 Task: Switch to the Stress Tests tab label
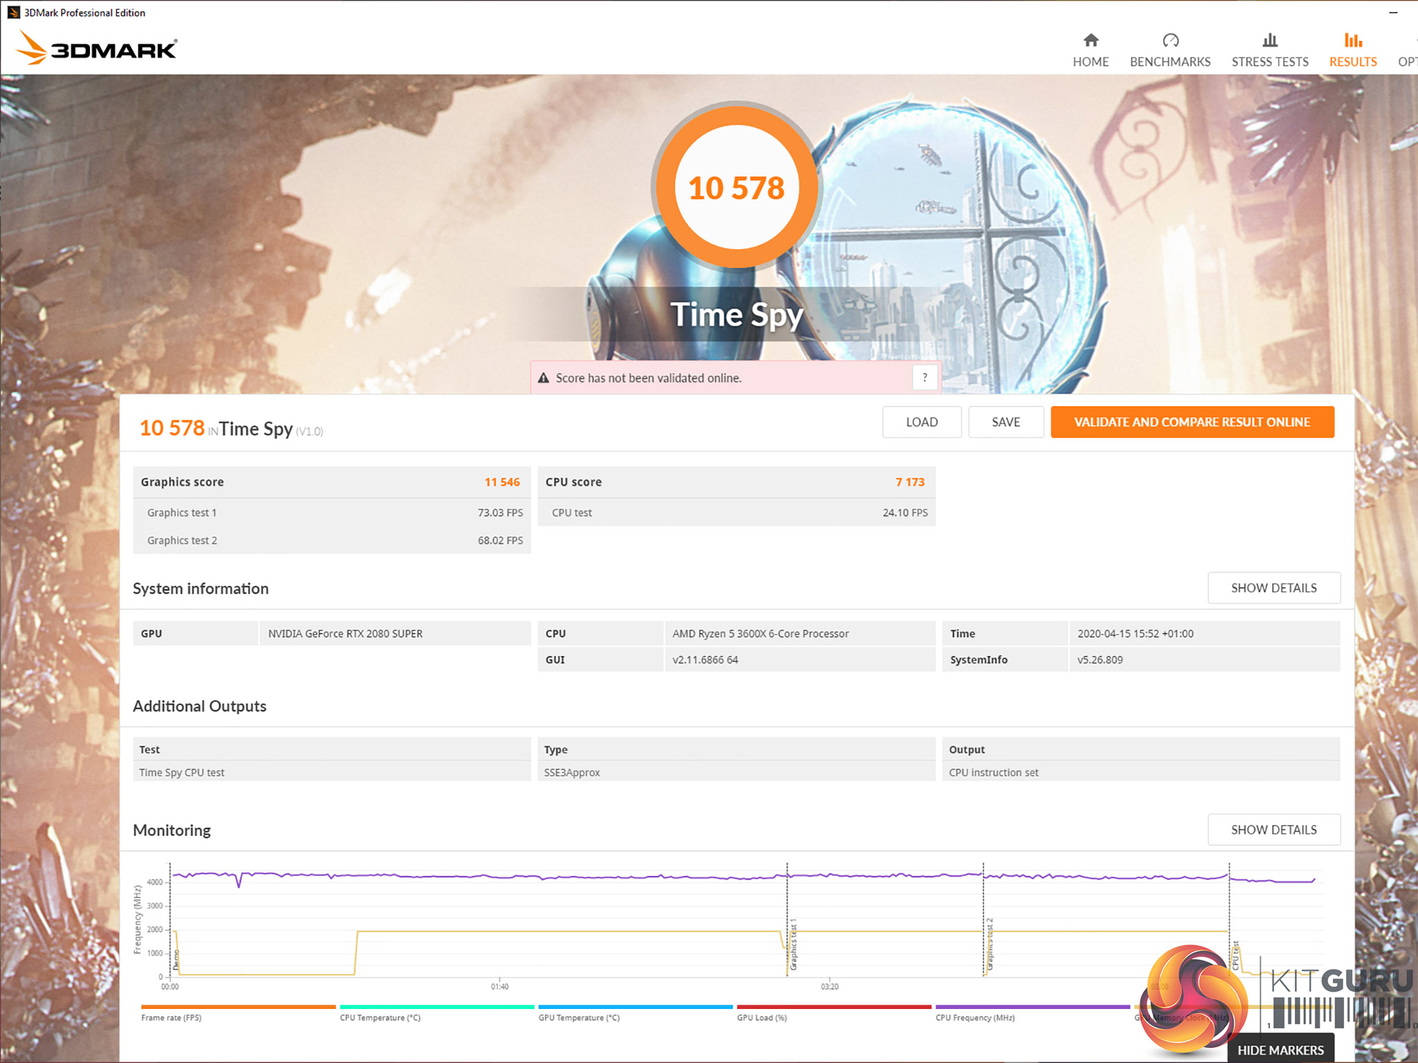[x=1270, y=62]
